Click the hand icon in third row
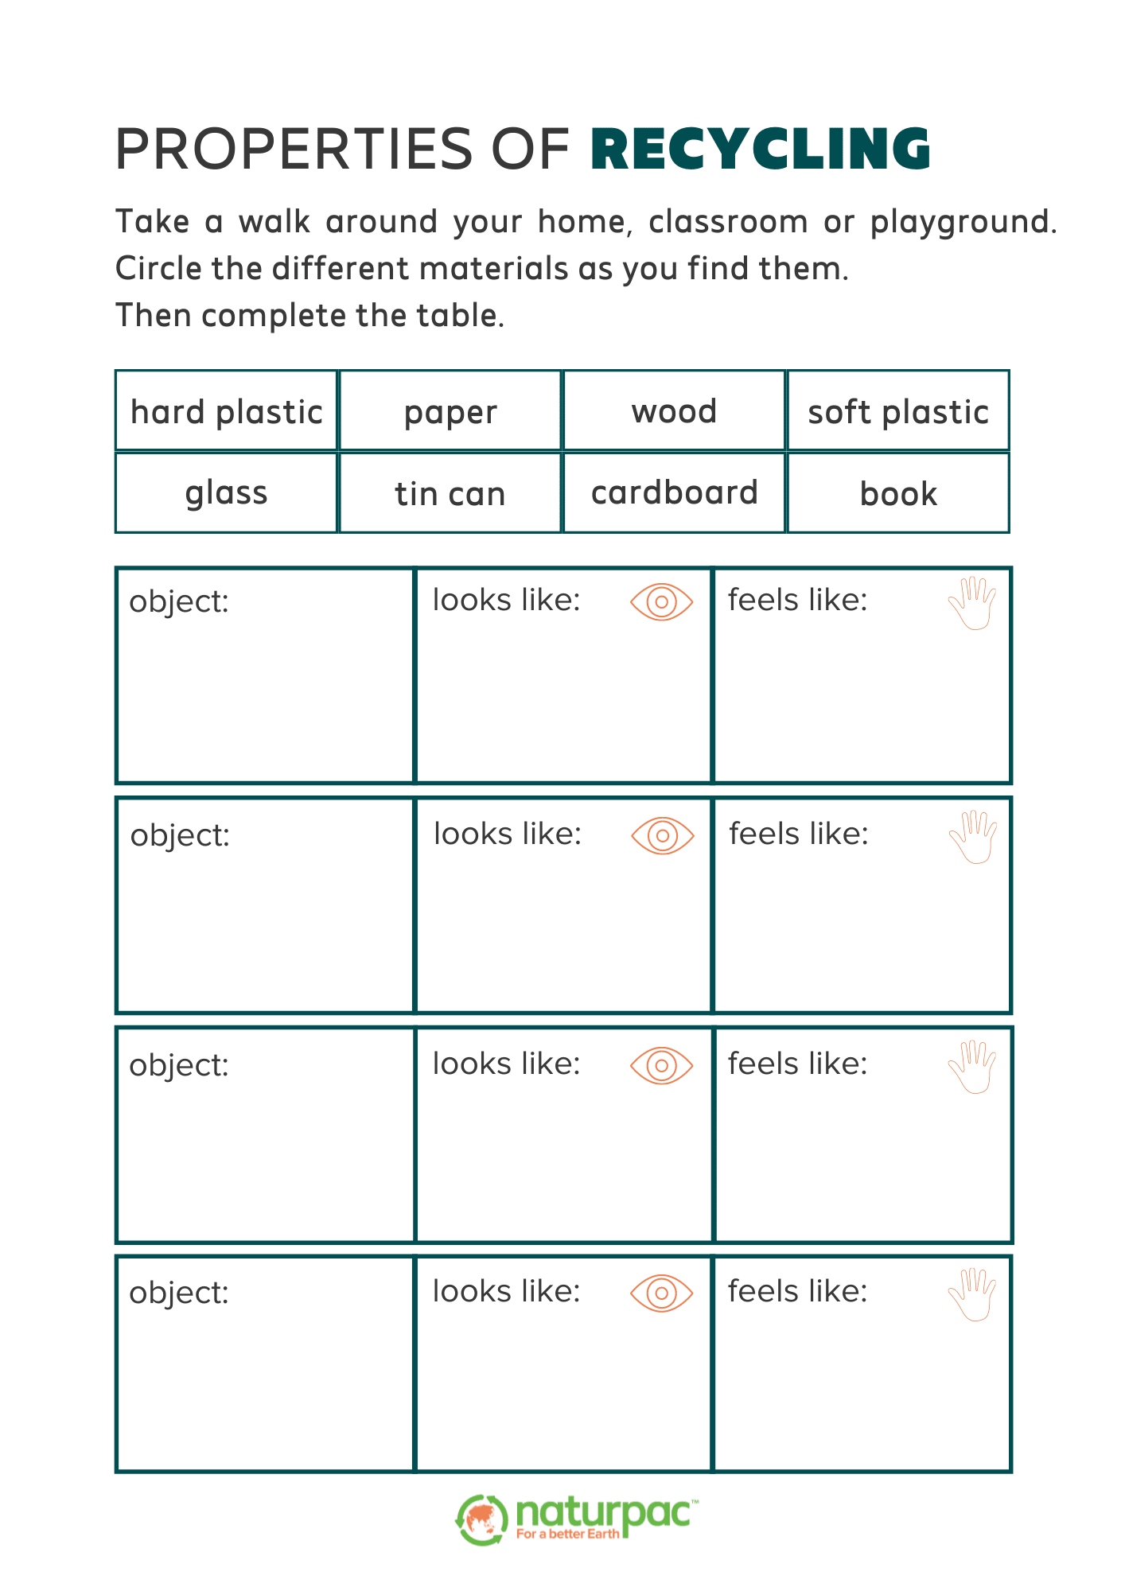The image size is (1125, 1591). [x=972, y=1067]
